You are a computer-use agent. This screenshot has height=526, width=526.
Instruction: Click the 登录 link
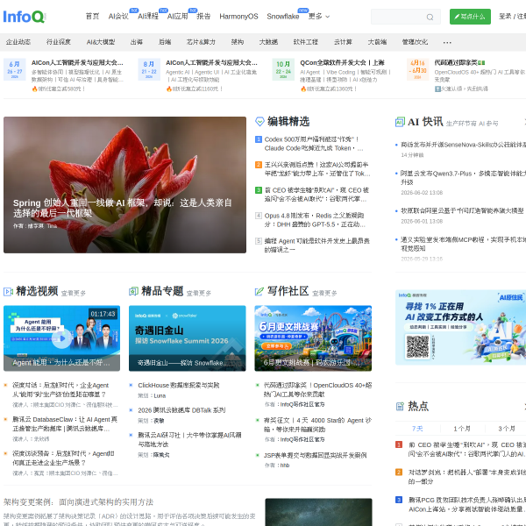[x=505, y=17]
